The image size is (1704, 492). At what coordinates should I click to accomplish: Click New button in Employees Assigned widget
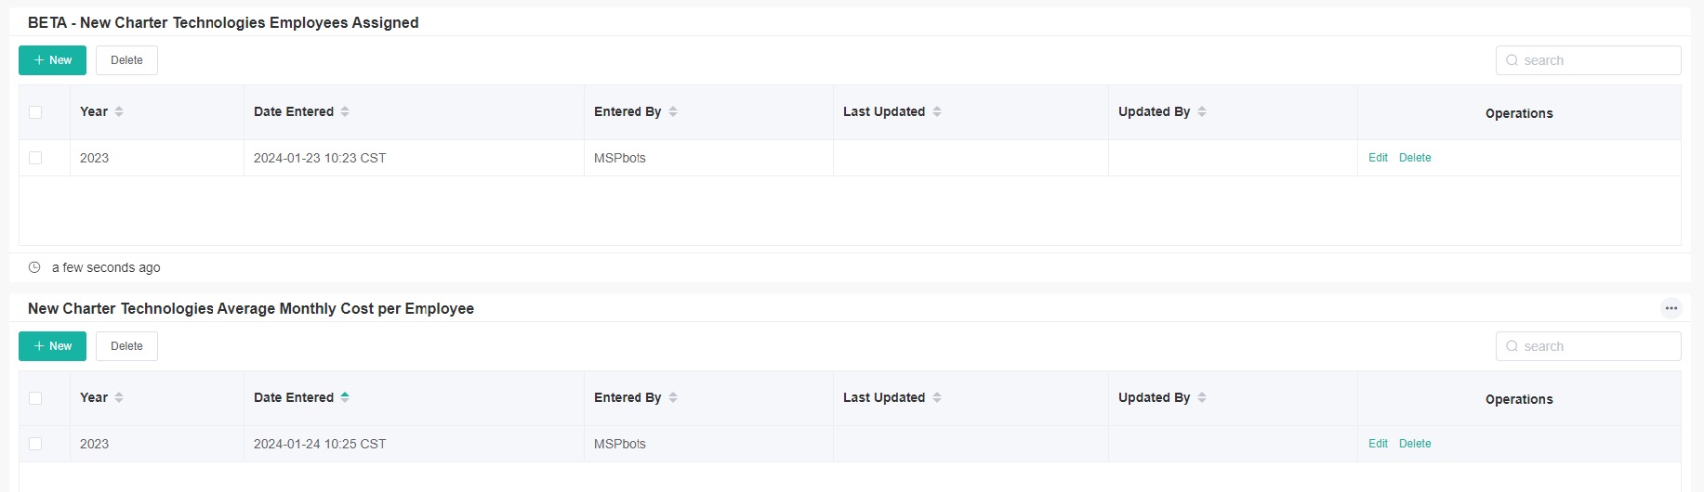pos(52,60)
